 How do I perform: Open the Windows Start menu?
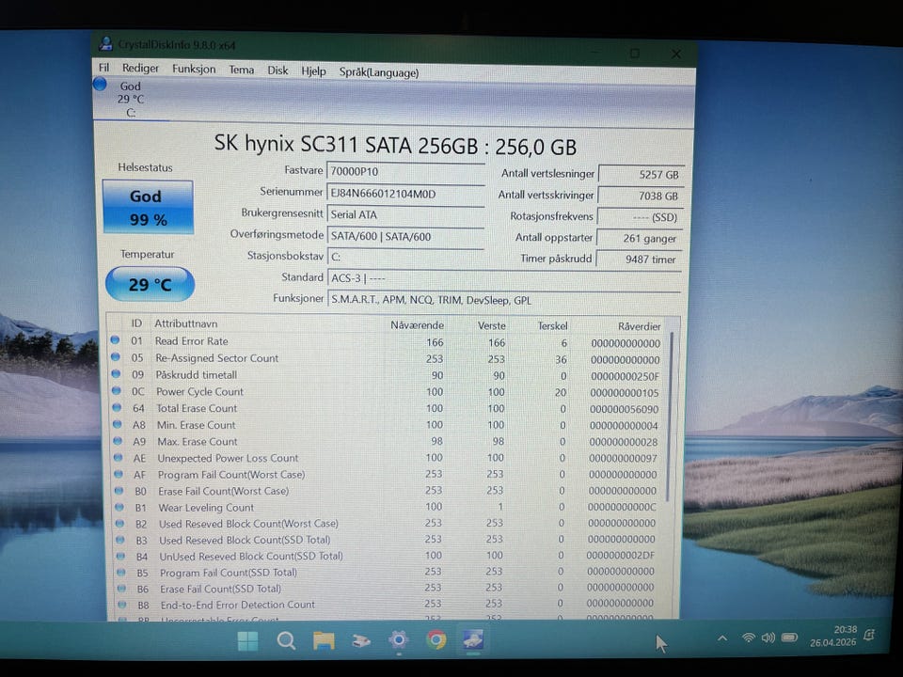click(248, 640)
